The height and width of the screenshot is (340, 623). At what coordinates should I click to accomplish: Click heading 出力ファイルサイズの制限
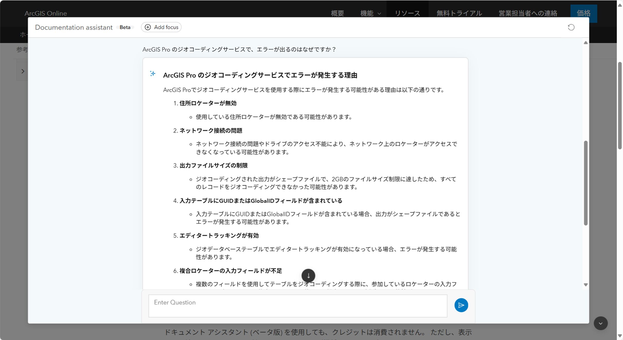214,165
